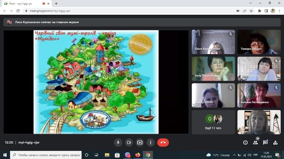Open the three-dot more options menu
This screenshot has width=284, height=159.
tap(151, 142)
